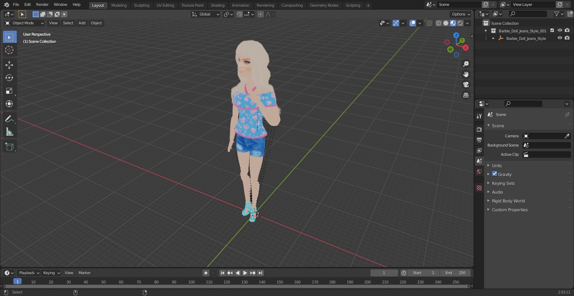Select the Scale tool
The height and width of the screenshot is (296, 574).
click(x=9, y=91)
